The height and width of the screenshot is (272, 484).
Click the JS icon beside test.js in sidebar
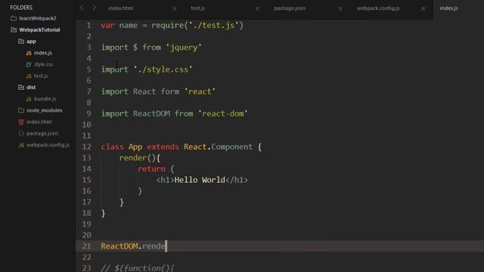[x=29, y=76]
